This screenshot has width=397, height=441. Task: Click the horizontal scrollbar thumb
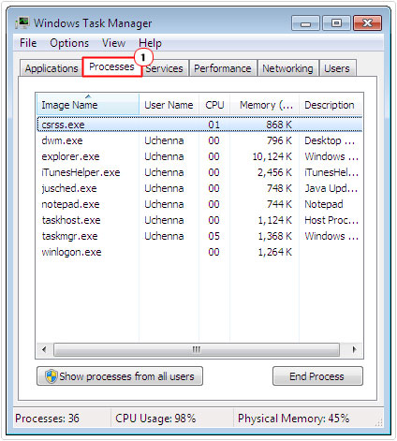click(x=197, y=349)
